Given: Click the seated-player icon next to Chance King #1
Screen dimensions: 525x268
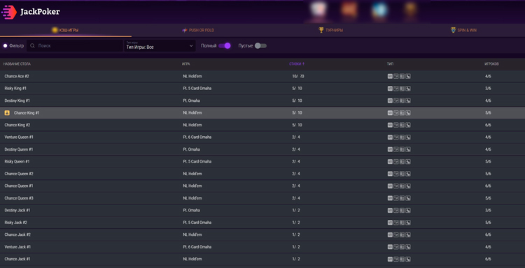Looking at the screenshot, I should [x=7, y=113].
